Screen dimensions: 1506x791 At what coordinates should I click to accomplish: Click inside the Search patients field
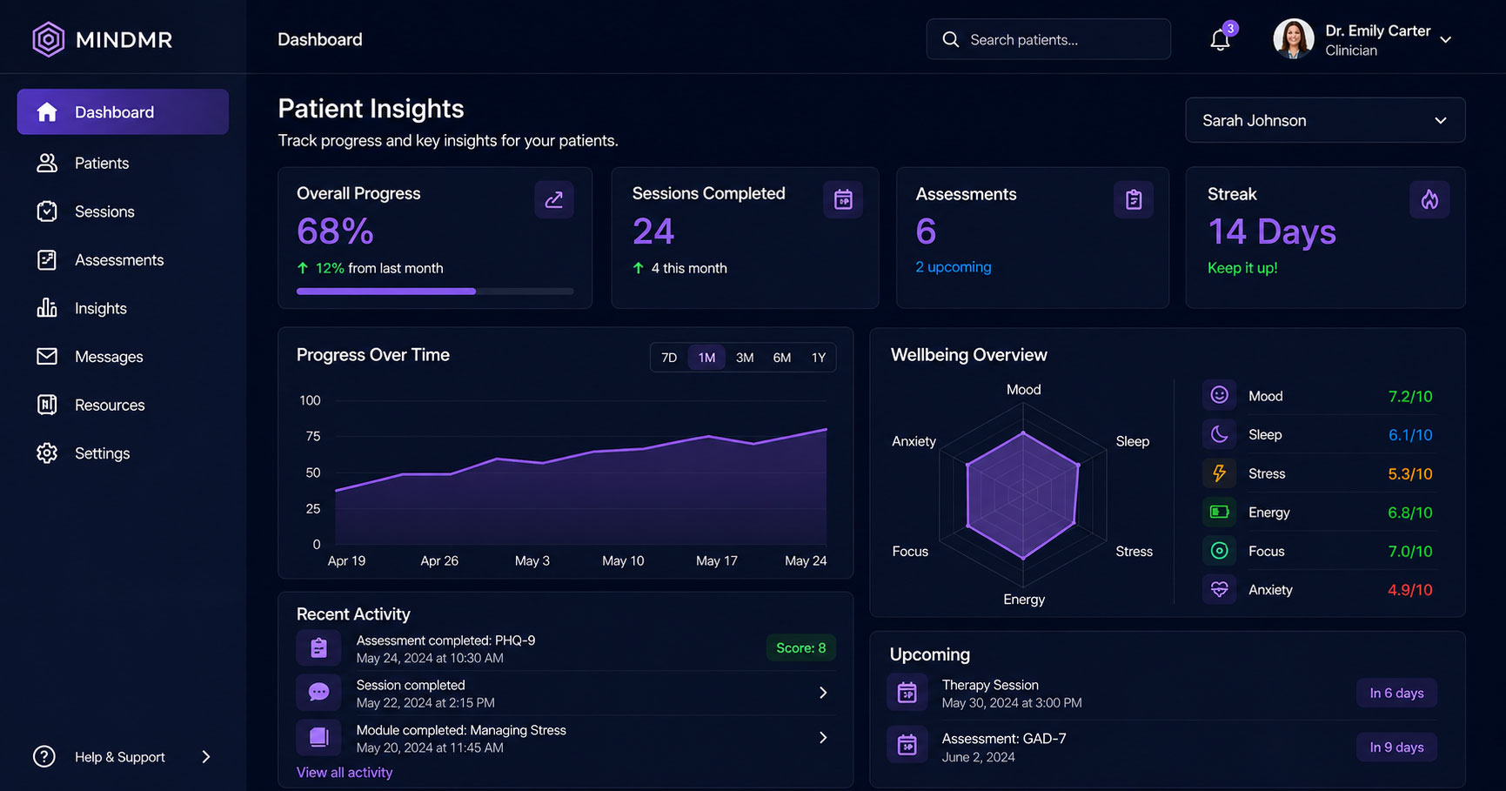pos(1048,40)
